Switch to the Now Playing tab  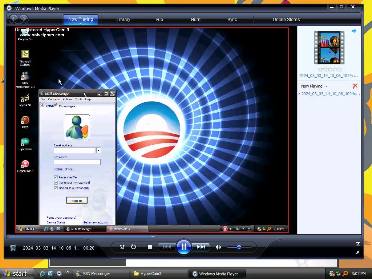click(80, 19)
